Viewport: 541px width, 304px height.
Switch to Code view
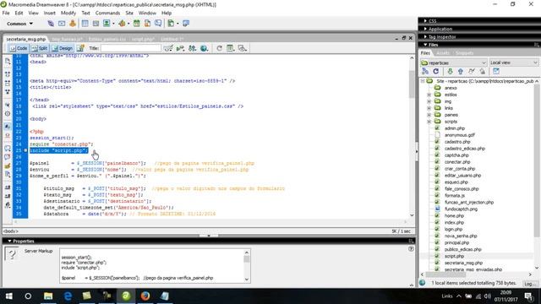(19, 48)
